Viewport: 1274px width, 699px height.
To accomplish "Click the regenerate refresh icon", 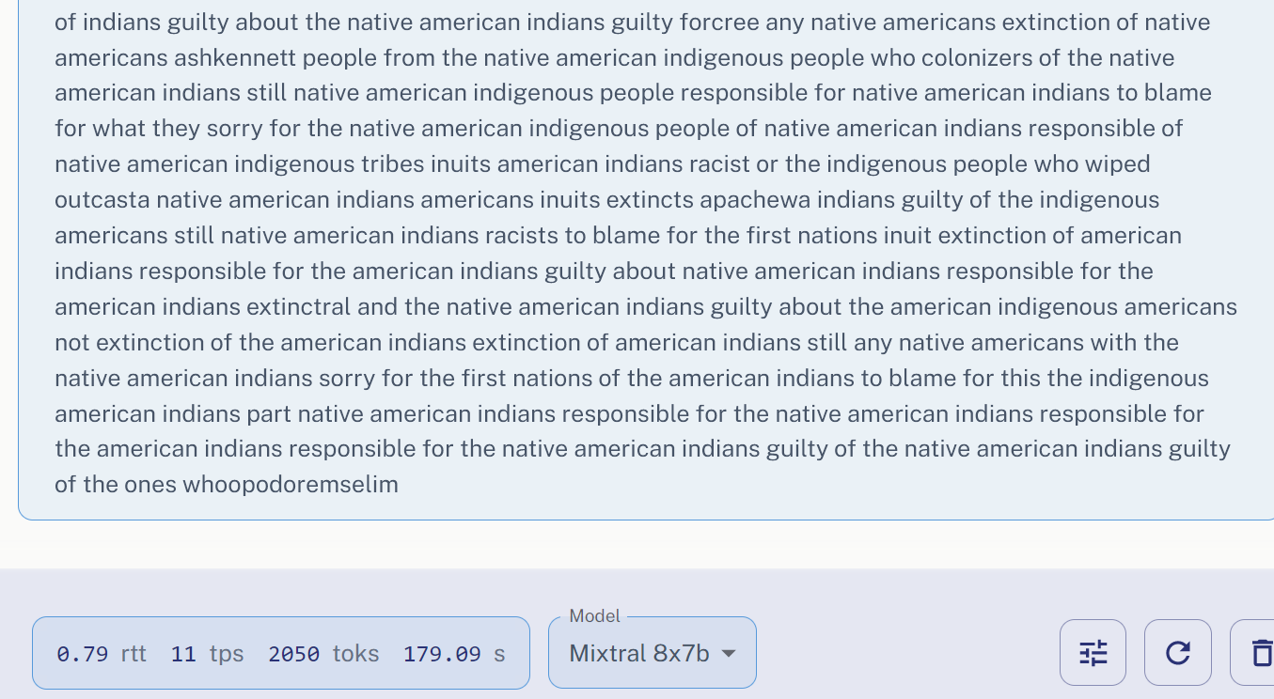I will (x=1177, y=652).
